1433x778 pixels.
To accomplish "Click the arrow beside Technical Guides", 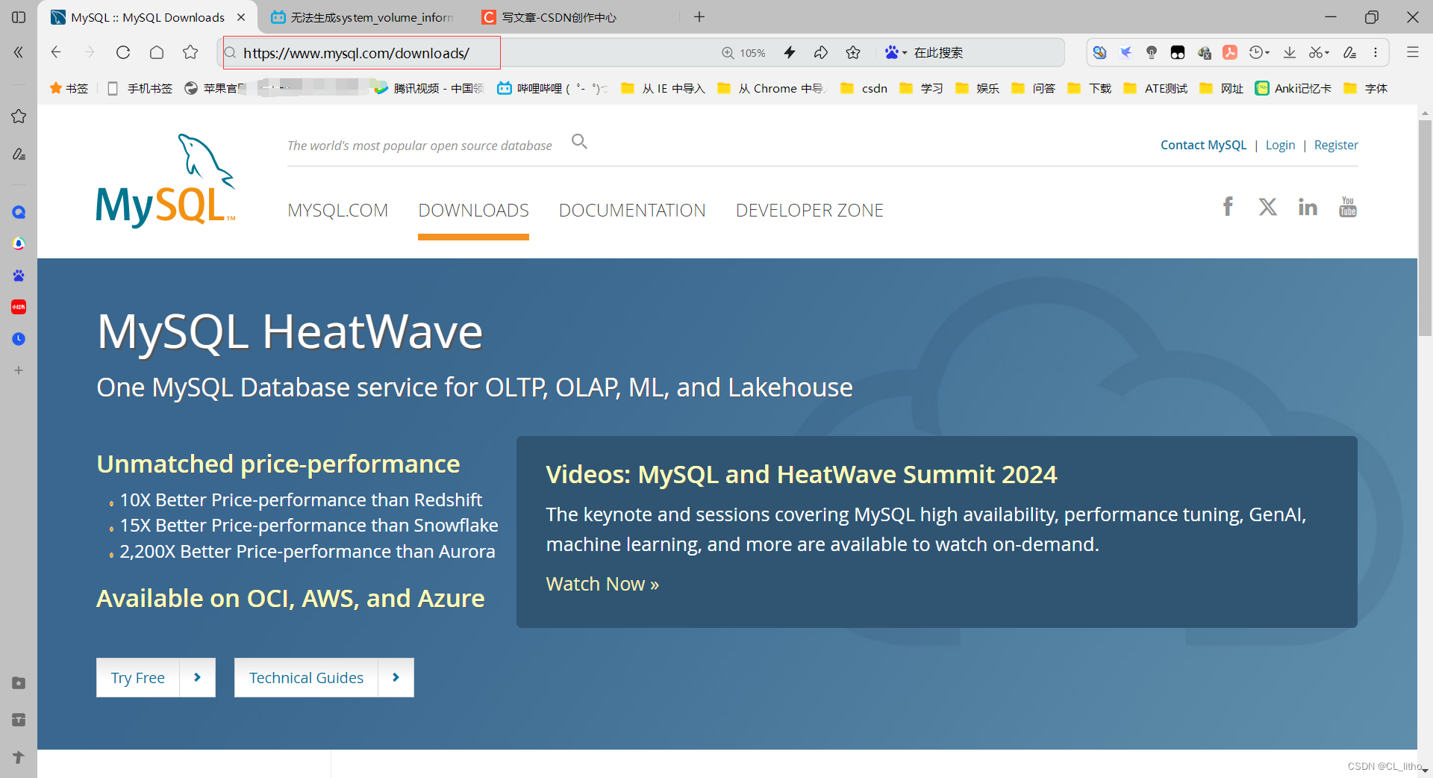I will pos(396,677).
